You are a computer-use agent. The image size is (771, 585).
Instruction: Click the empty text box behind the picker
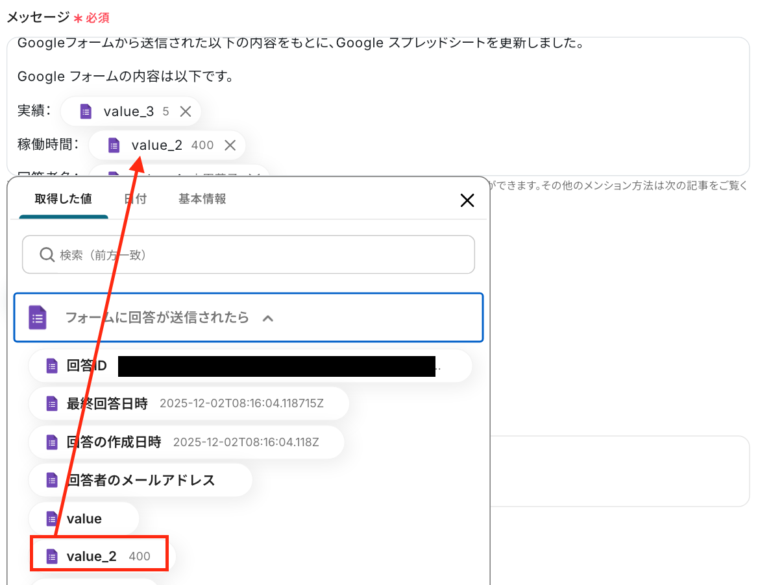(x=620, y=471)
